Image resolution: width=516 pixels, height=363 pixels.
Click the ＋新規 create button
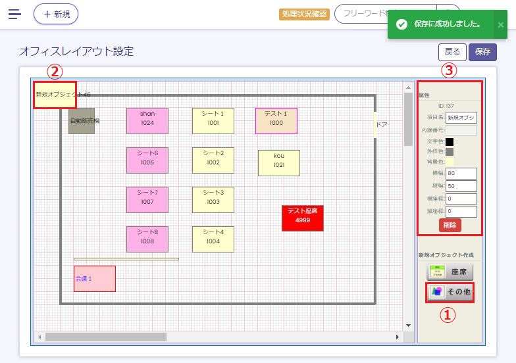(56, 14)
